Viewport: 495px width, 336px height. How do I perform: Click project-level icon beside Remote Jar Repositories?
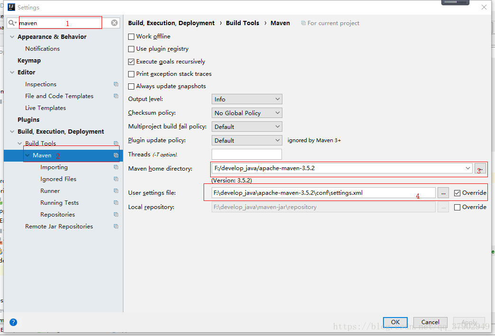point(116,227)
